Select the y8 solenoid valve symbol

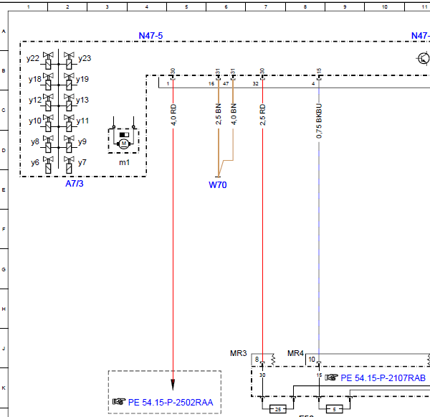(x=48, y=144)
